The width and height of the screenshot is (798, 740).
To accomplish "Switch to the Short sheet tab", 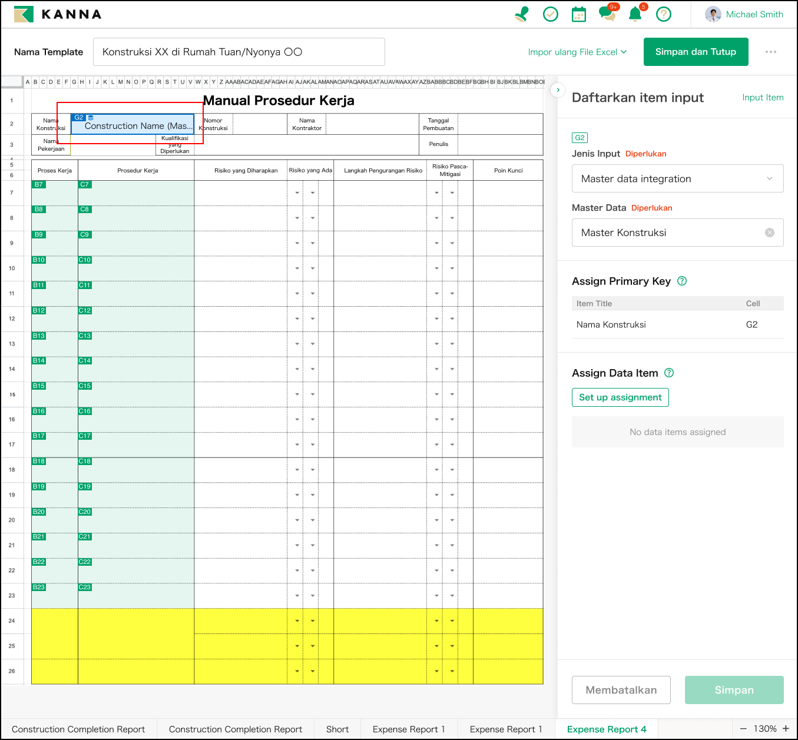I will tap(337, 729).
